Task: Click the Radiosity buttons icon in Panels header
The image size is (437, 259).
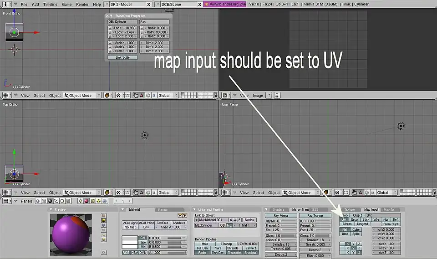Action: tap(99, 201)
